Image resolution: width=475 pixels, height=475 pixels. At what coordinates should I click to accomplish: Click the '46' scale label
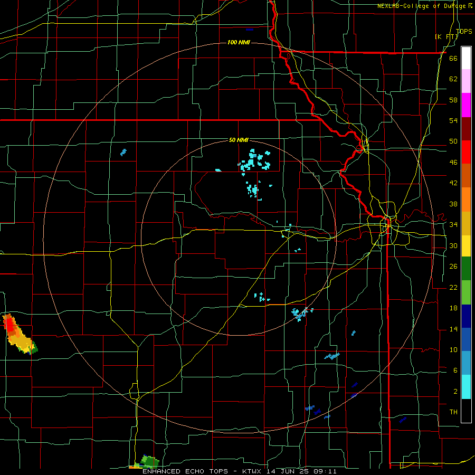tap(453, 163)
